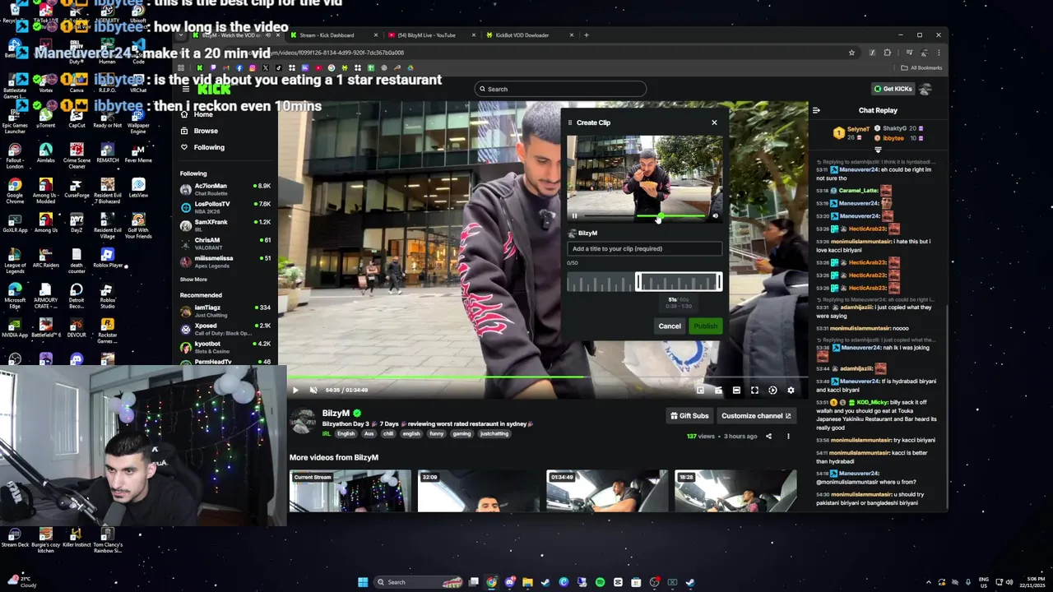Click the Gift Subs button
This screenshot has width=1053, height=592.
click(689, 416)
